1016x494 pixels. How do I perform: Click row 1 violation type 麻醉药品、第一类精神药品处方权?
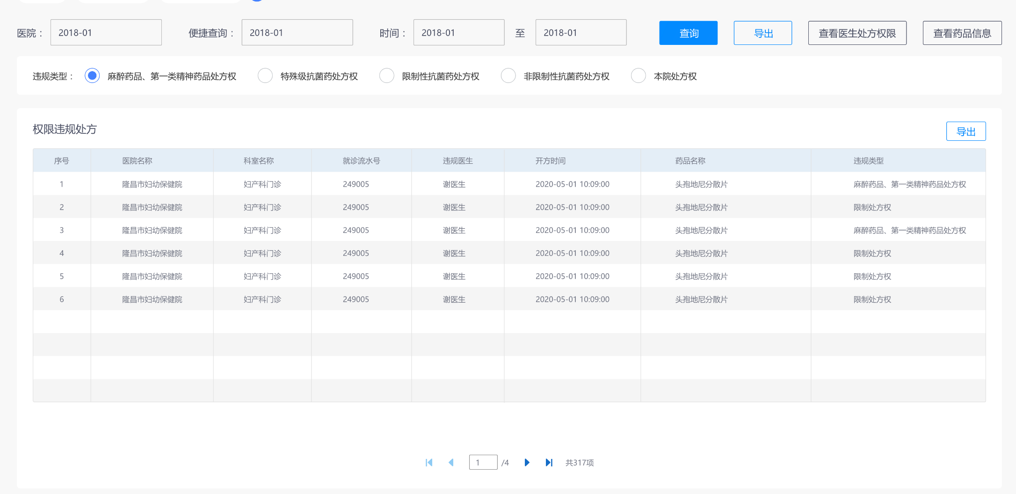click(910, 184)
